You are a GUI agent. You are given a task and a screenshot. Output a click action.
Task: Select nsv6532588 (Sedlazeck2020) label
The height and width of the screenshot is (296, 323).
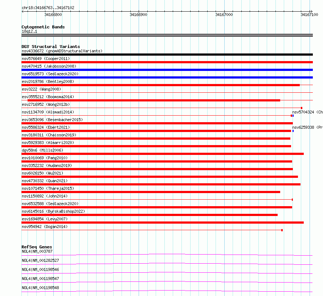click(x=50, y=204)
